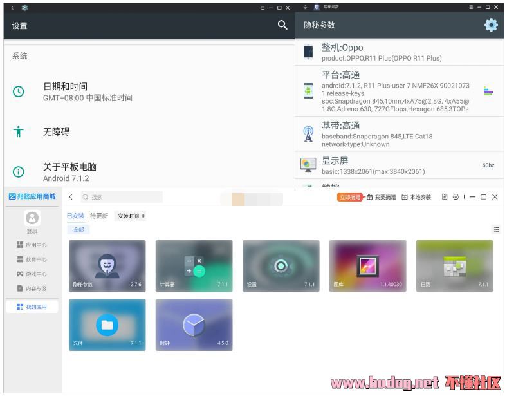Click the 立即清理 button

(349, 197)
